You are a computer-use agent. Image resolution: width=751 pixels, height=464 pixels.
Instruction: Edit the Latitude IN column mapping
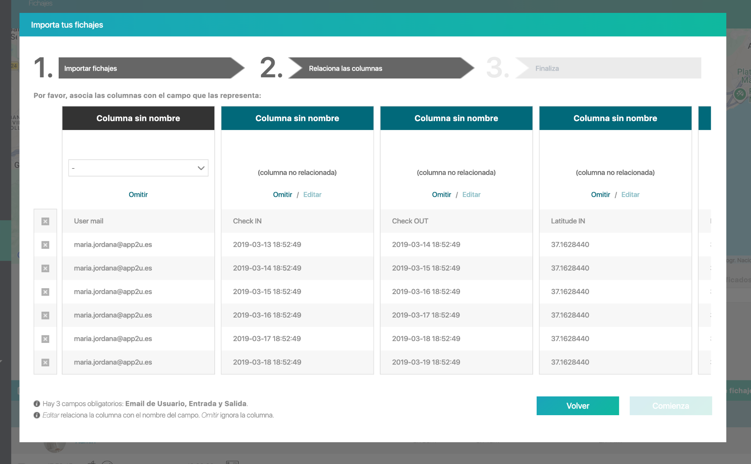click(630, 195)
